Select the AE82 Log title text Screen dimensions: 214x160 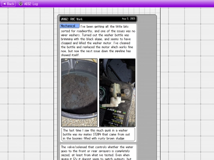31,4
